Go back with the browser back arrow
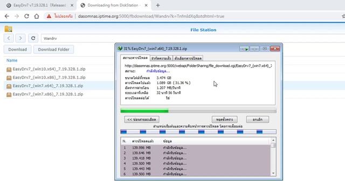Screen dimensions: 345x194 click(x=7, y=16)
